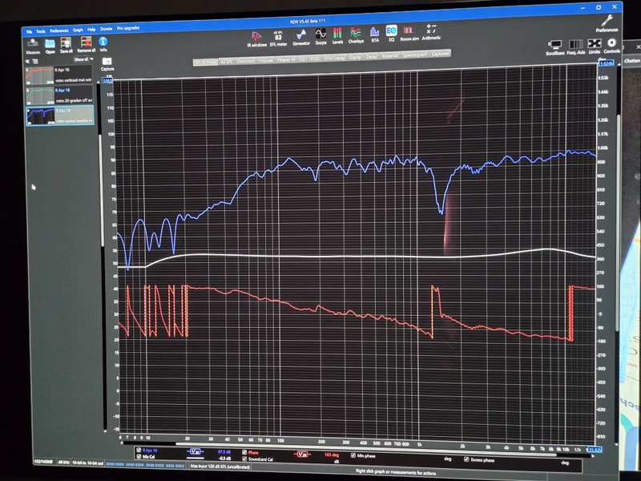Switch to the Waterfall tab
The height and width of the screenshot is (481, 641).
pyautogui.click(x=389, y=55)
